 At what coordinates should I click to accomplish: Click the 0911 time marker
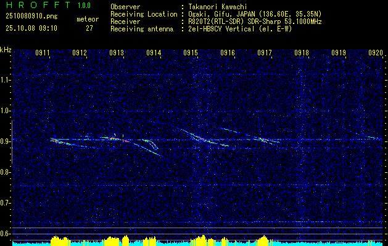[x=43, y=53]
